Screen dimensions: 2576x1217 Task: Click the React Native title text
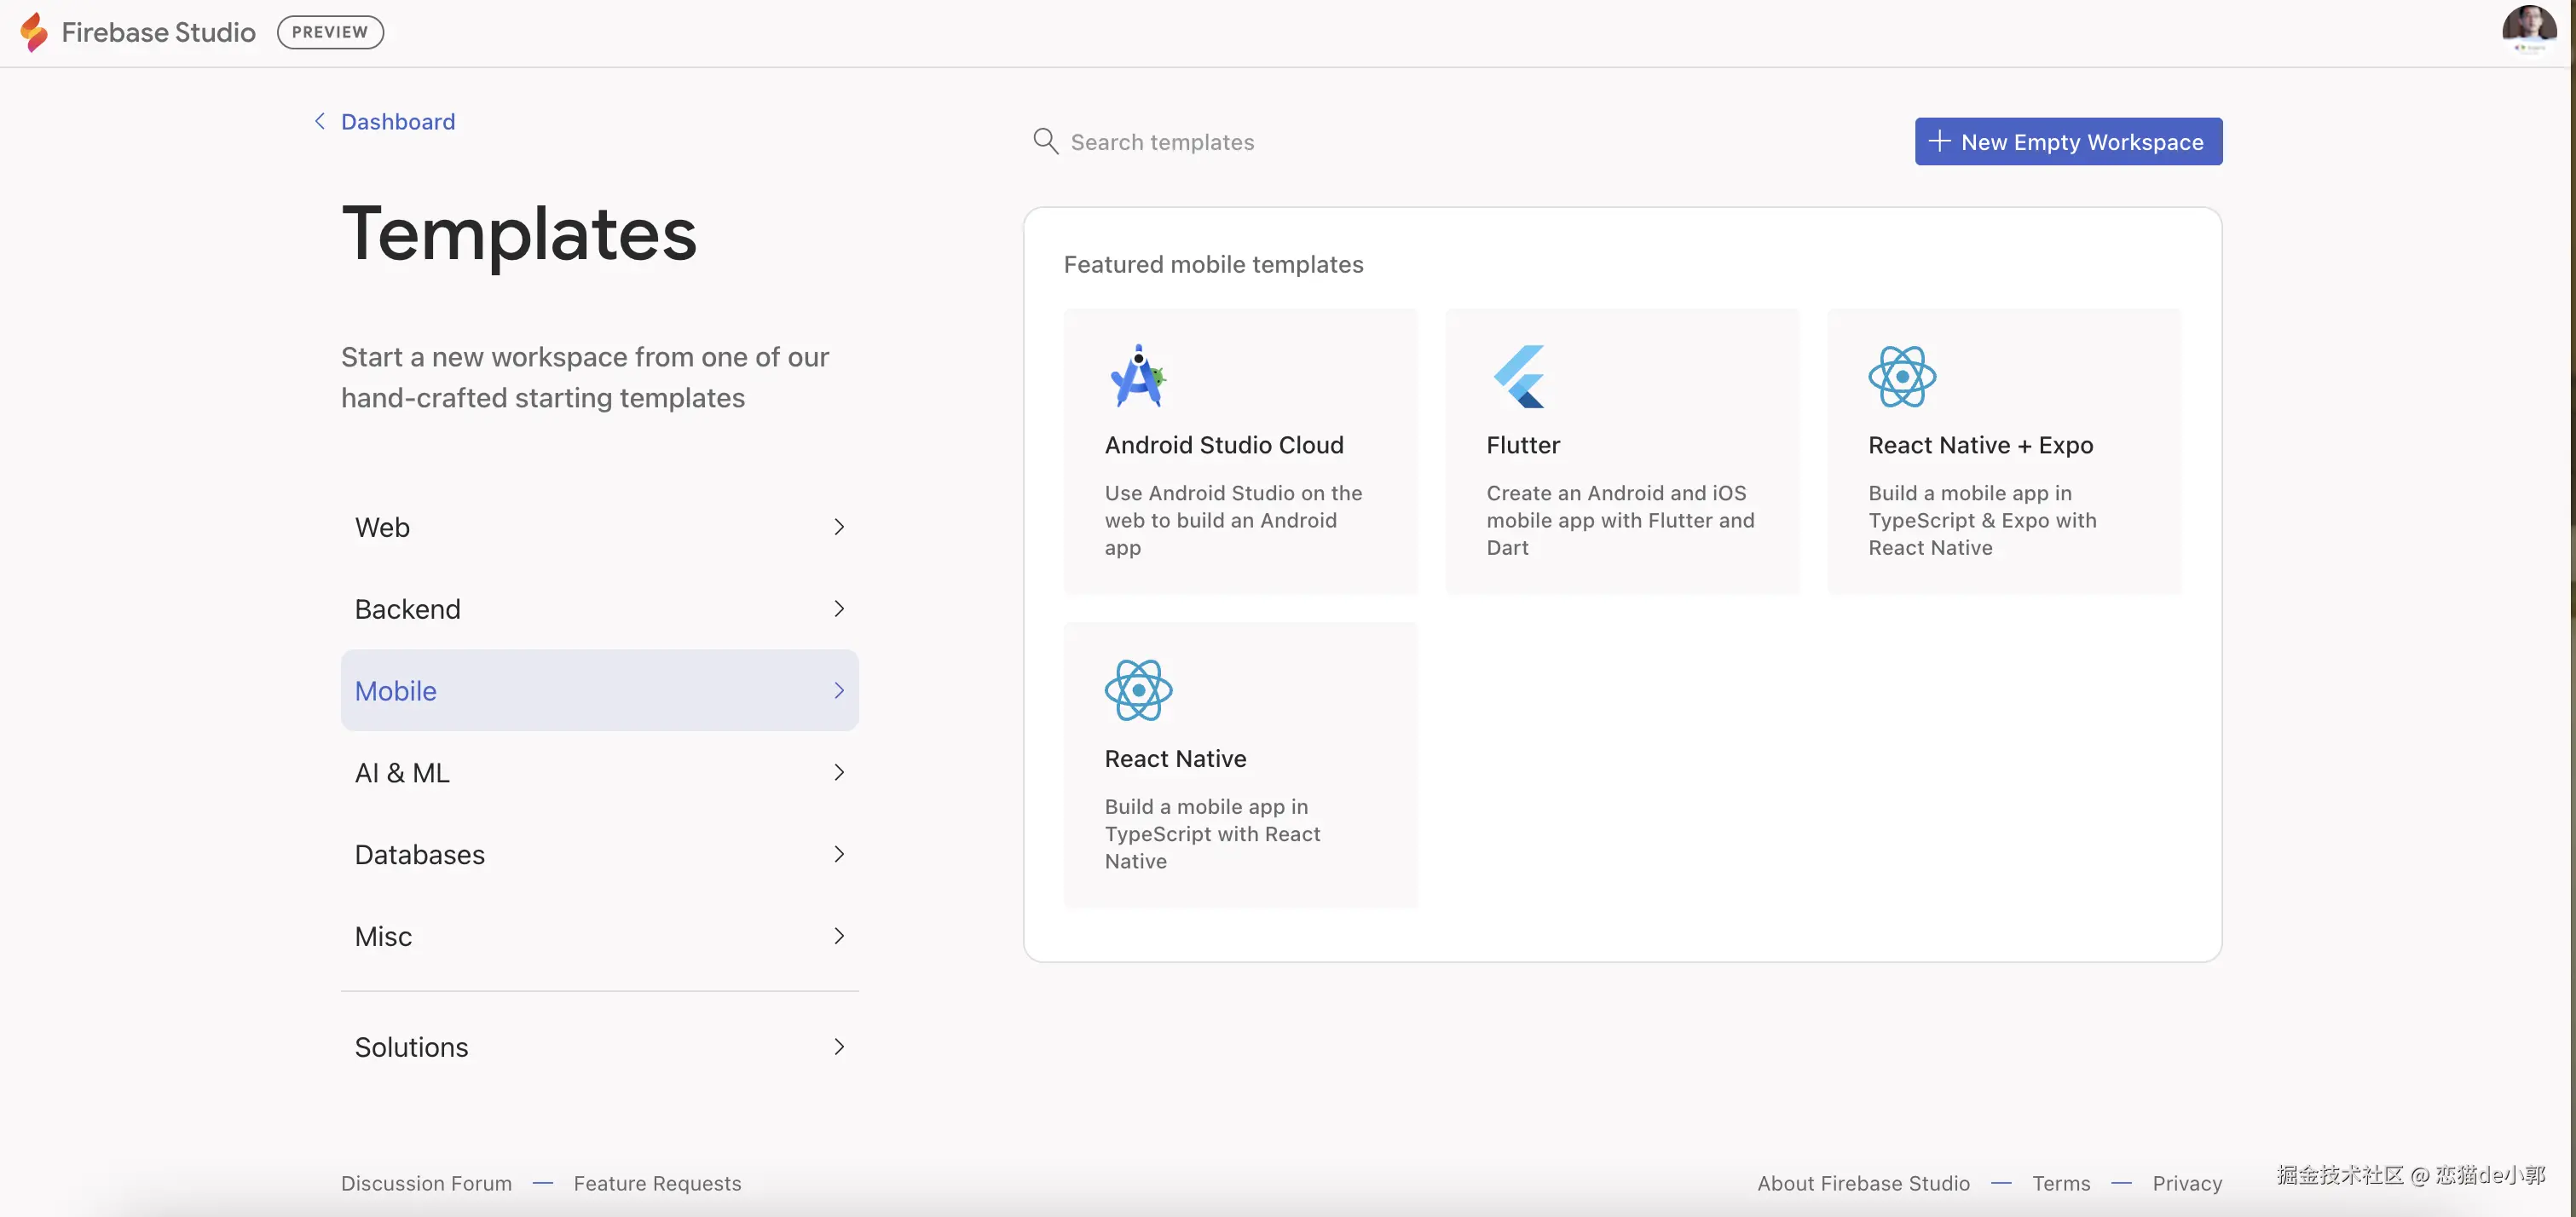1175,759
